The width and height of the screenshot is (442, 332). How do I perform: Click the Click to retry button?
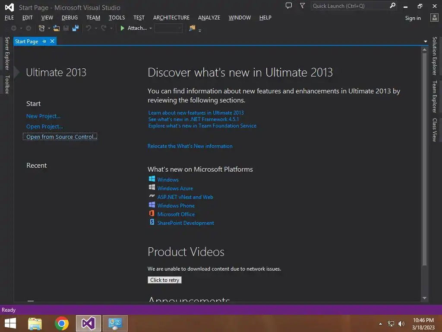coord(164,280)
